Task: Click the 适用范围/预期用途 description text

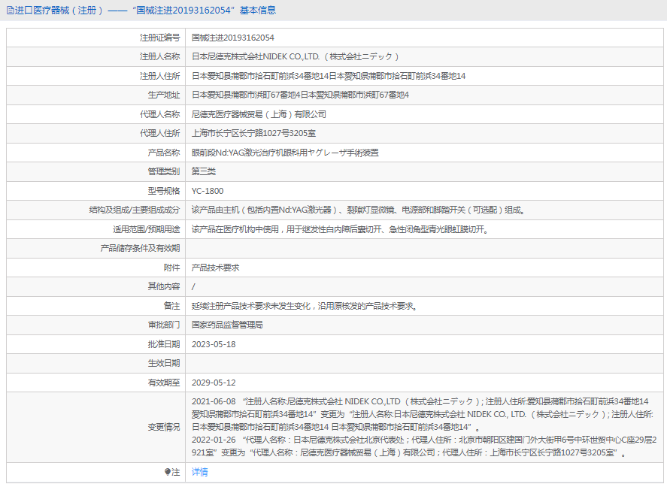Action: click(340, 229)
